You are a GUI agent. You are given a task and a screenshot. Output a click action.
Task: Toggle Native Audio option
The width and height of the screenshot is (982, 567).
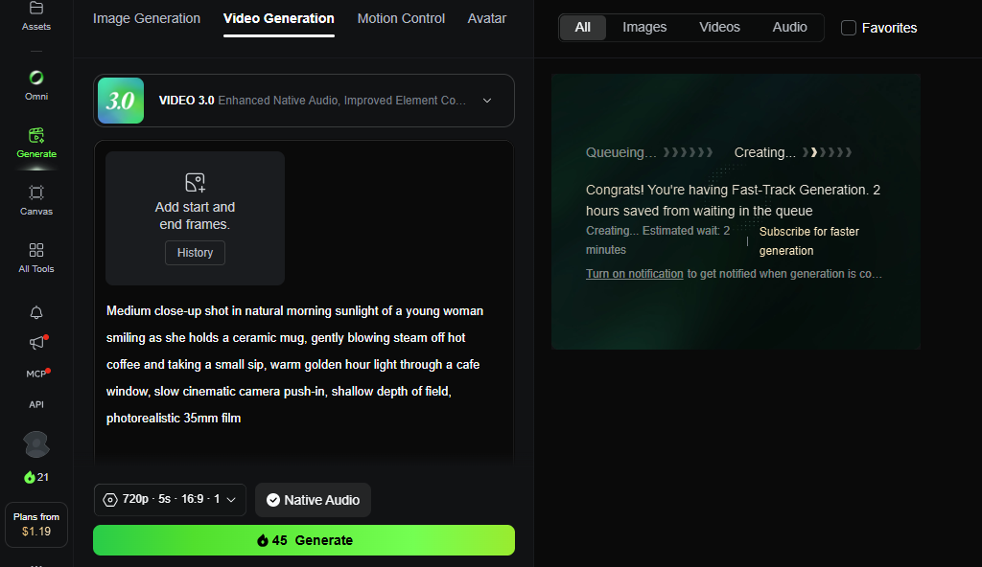pyautogui.click(x=314, y=499)
